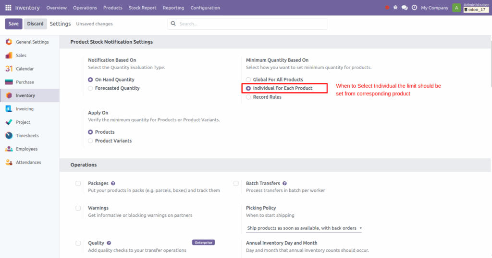The width and height of the screenshot is (492, 258).
Task: Open Attendances settings in sidebar
Action: tap(28, 162)
